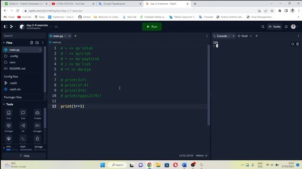
Task: Bookmark this page with star icon
Action: tap(272, 11)
